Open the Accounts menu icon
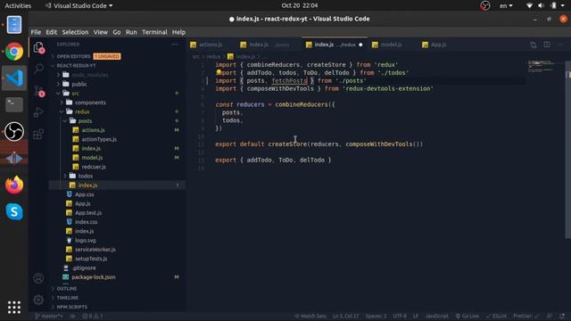Screen dimensions: 571x321 [x=38, y=278]
